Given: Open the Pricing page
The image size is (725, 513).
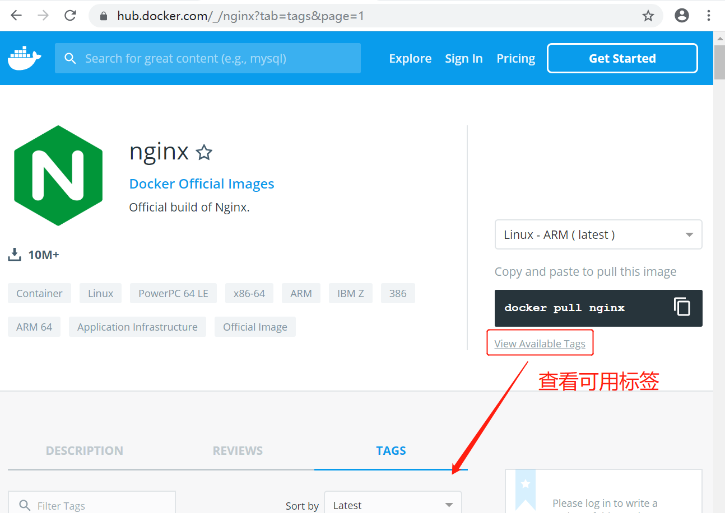Looking at the screenshot, I should [x=516, y=58].
